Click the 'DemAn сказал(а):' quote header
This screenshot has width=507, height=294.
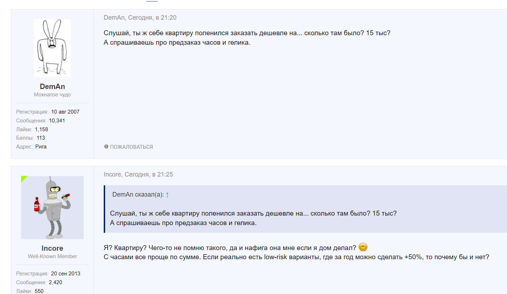(x=138, y=195)
